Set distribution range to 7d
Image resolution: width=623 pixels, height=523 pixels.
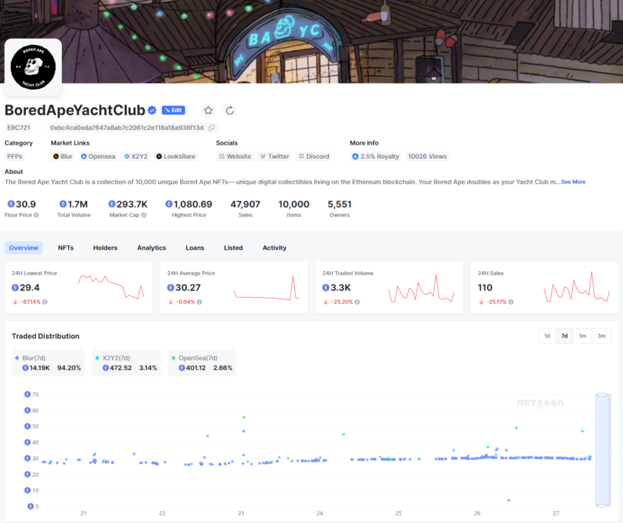pyautogui.click(x=564, y=336)
